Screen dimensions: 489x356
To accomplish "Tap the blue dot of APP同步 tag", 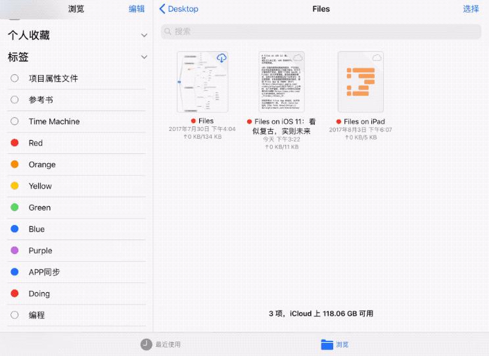I will tap(14, 272).
